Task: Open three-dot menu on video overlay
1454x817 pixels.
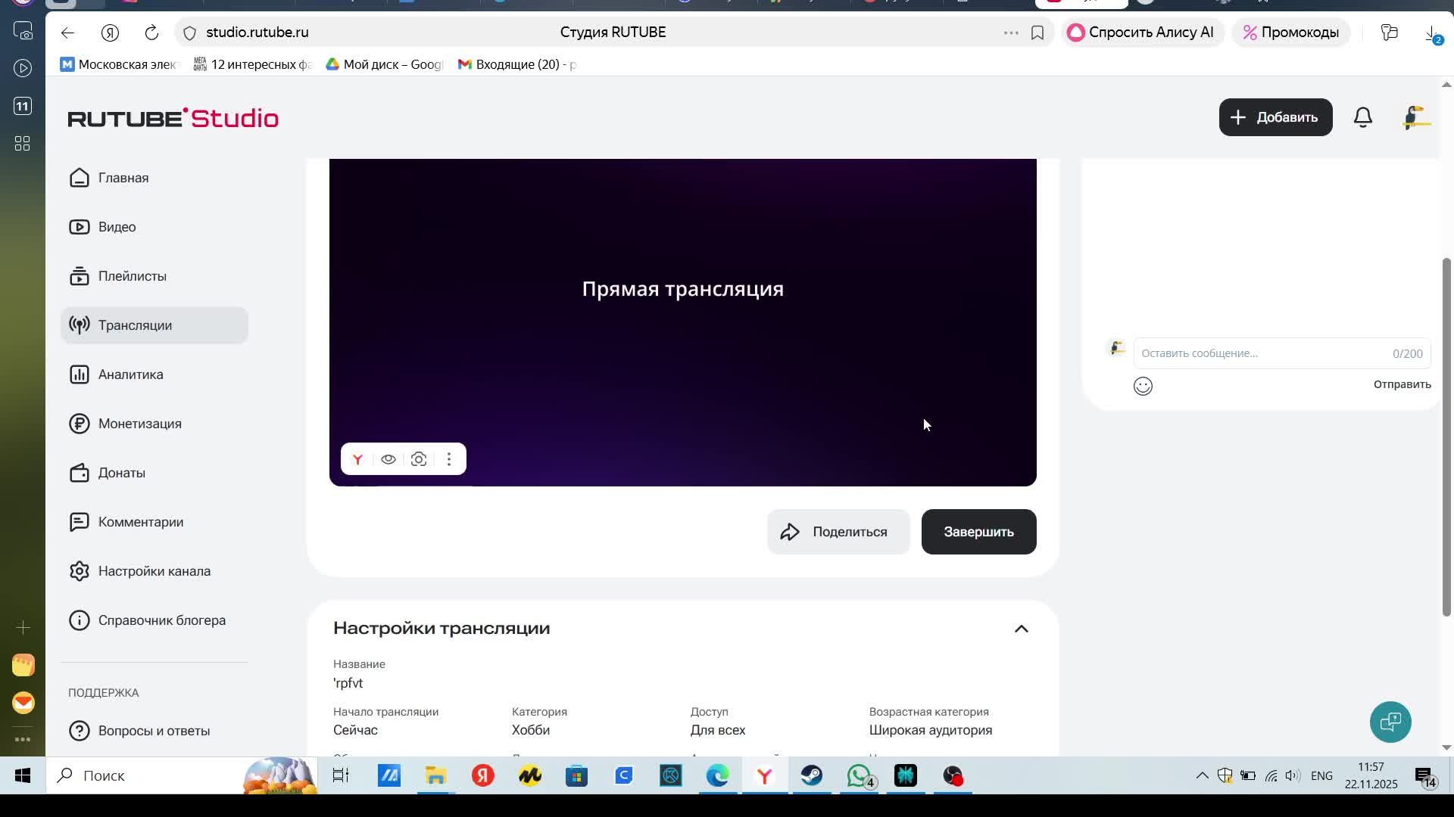Action: (x=449, y=459)
